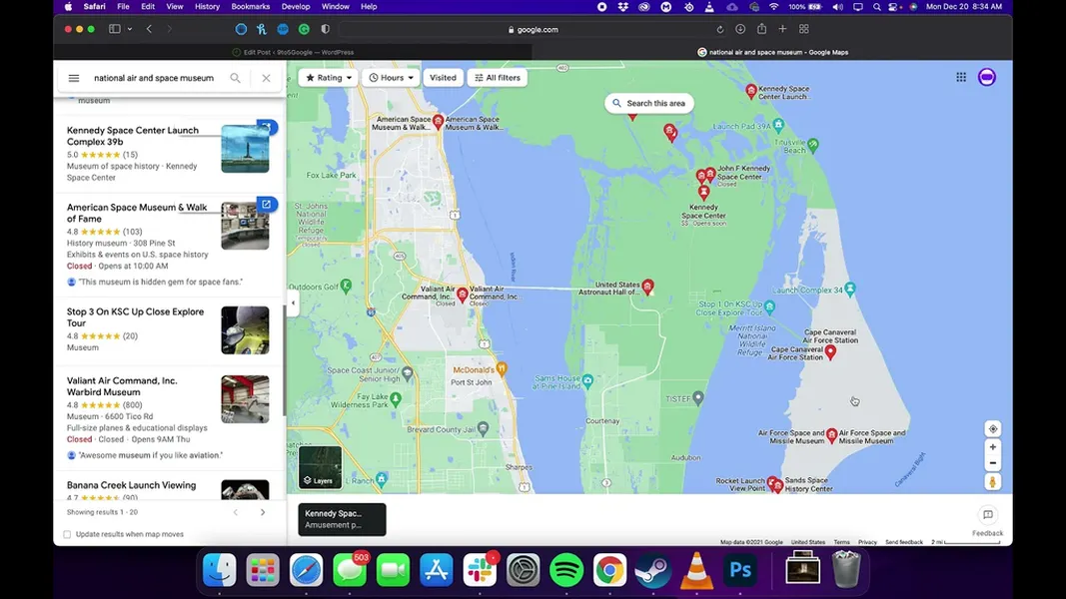Open Photoshop from the Dock
The height and width of the screenshot is (599, 1066).
pyautogui.click(x=739, y=570)
